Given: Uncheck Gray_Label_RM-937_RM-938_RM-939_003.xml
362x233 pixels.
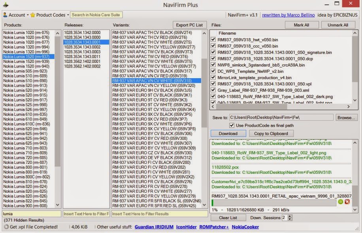Looking at the screenshot, I should [213, 90].
